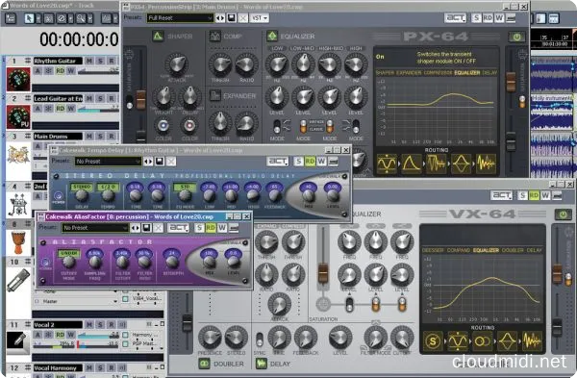This screenshot has width=577, height=378.
Task: Select PX-64 routing shaper curve icon
Action: coord(412,164)
